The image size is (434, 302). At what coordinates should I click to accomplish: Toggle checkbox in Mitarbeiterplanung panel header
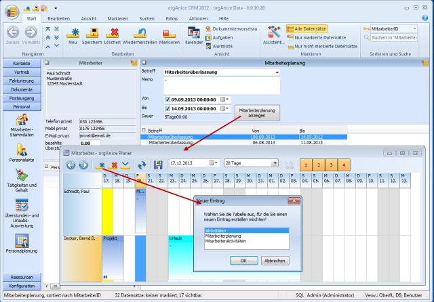pos(144,63)
